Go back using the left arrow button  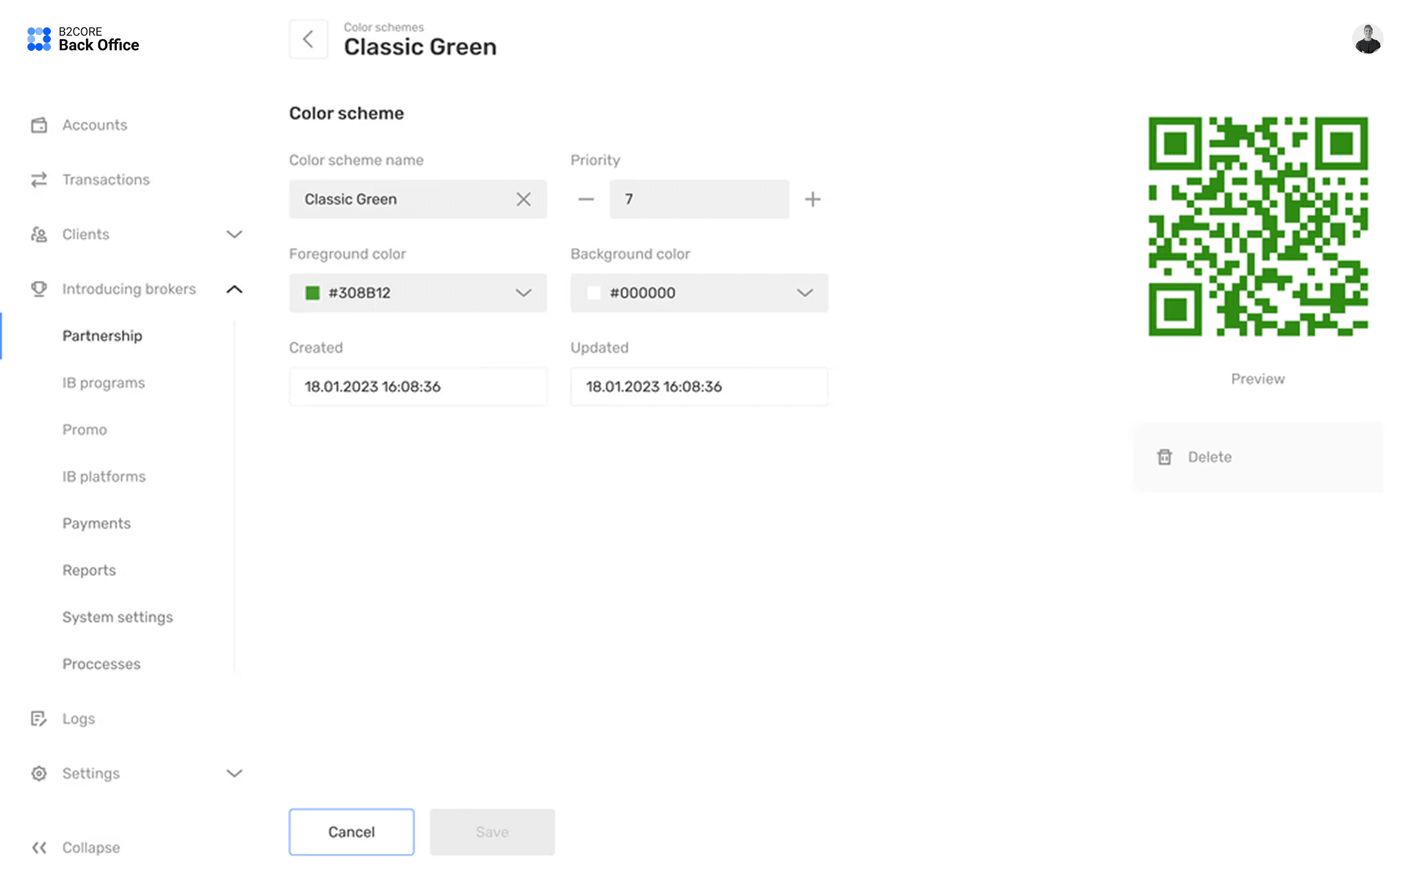308,39
